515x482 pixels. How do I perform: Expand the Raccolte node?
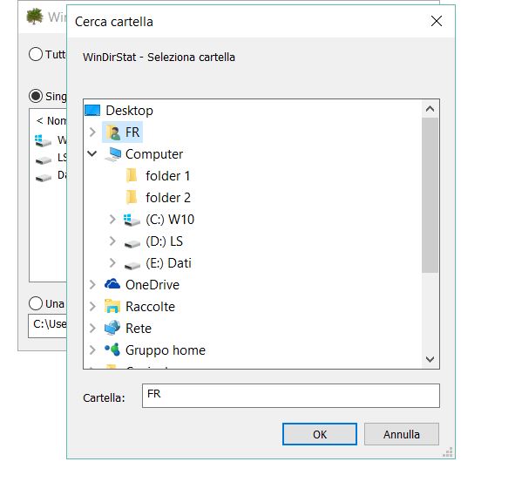point(92,306)
